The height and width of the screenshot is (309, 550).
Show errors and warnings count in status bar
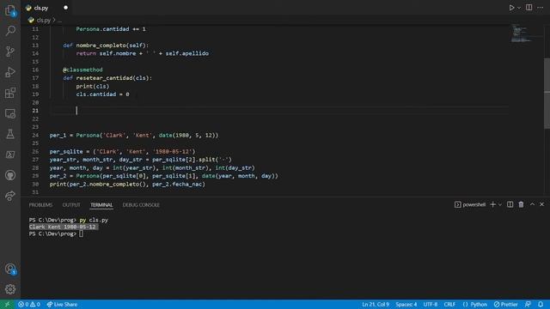coord(29,305)
